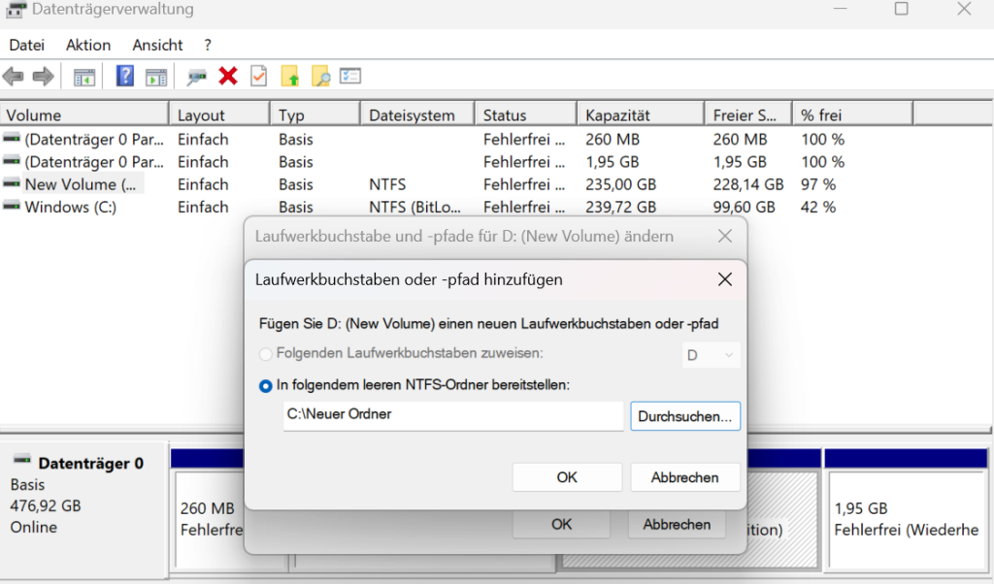Screen dimensions: 994x584
Task: Click the checkmark document toolbar icon
Action: [257, 76]
